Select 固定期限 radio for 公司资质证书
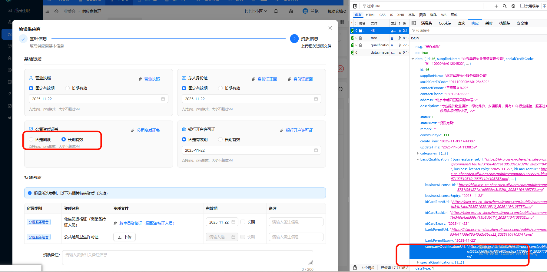Screen dimensions: 547x272 pyautogui.click(x=31, y=140)
